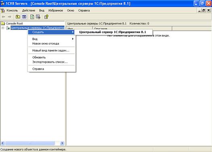
Task: Open the Справка menu in menu bar
Action: (84, 11)
